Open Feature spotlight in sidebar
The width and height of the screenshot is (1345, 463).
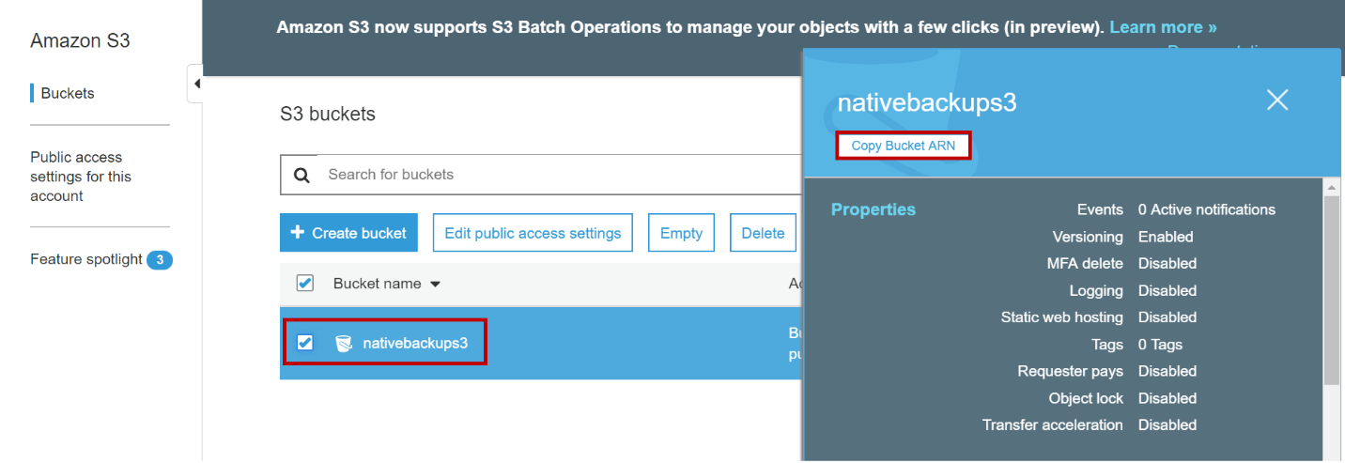(x=86, y=259)
